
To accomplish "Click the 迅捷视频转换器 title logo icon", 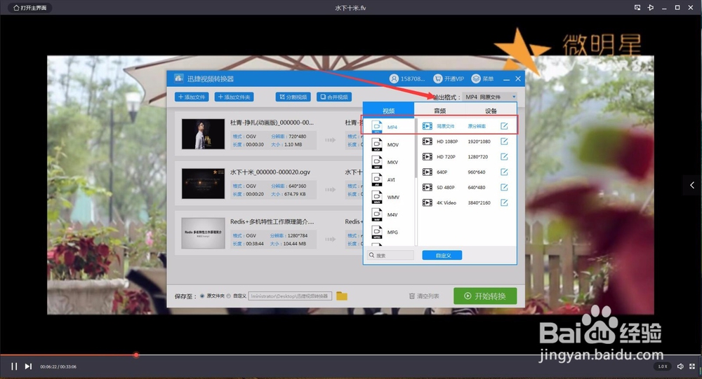I will [x=178, y=78].
